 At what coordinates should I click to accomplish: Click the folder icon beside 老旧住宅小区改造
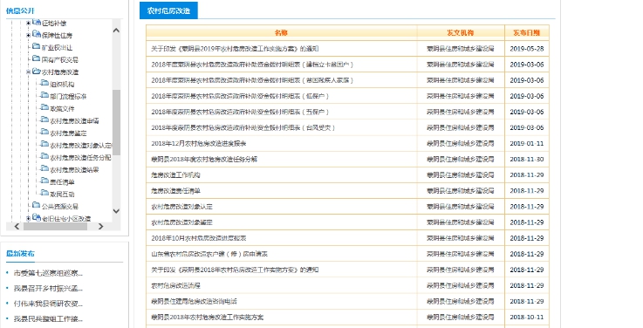tap(37, 217)
